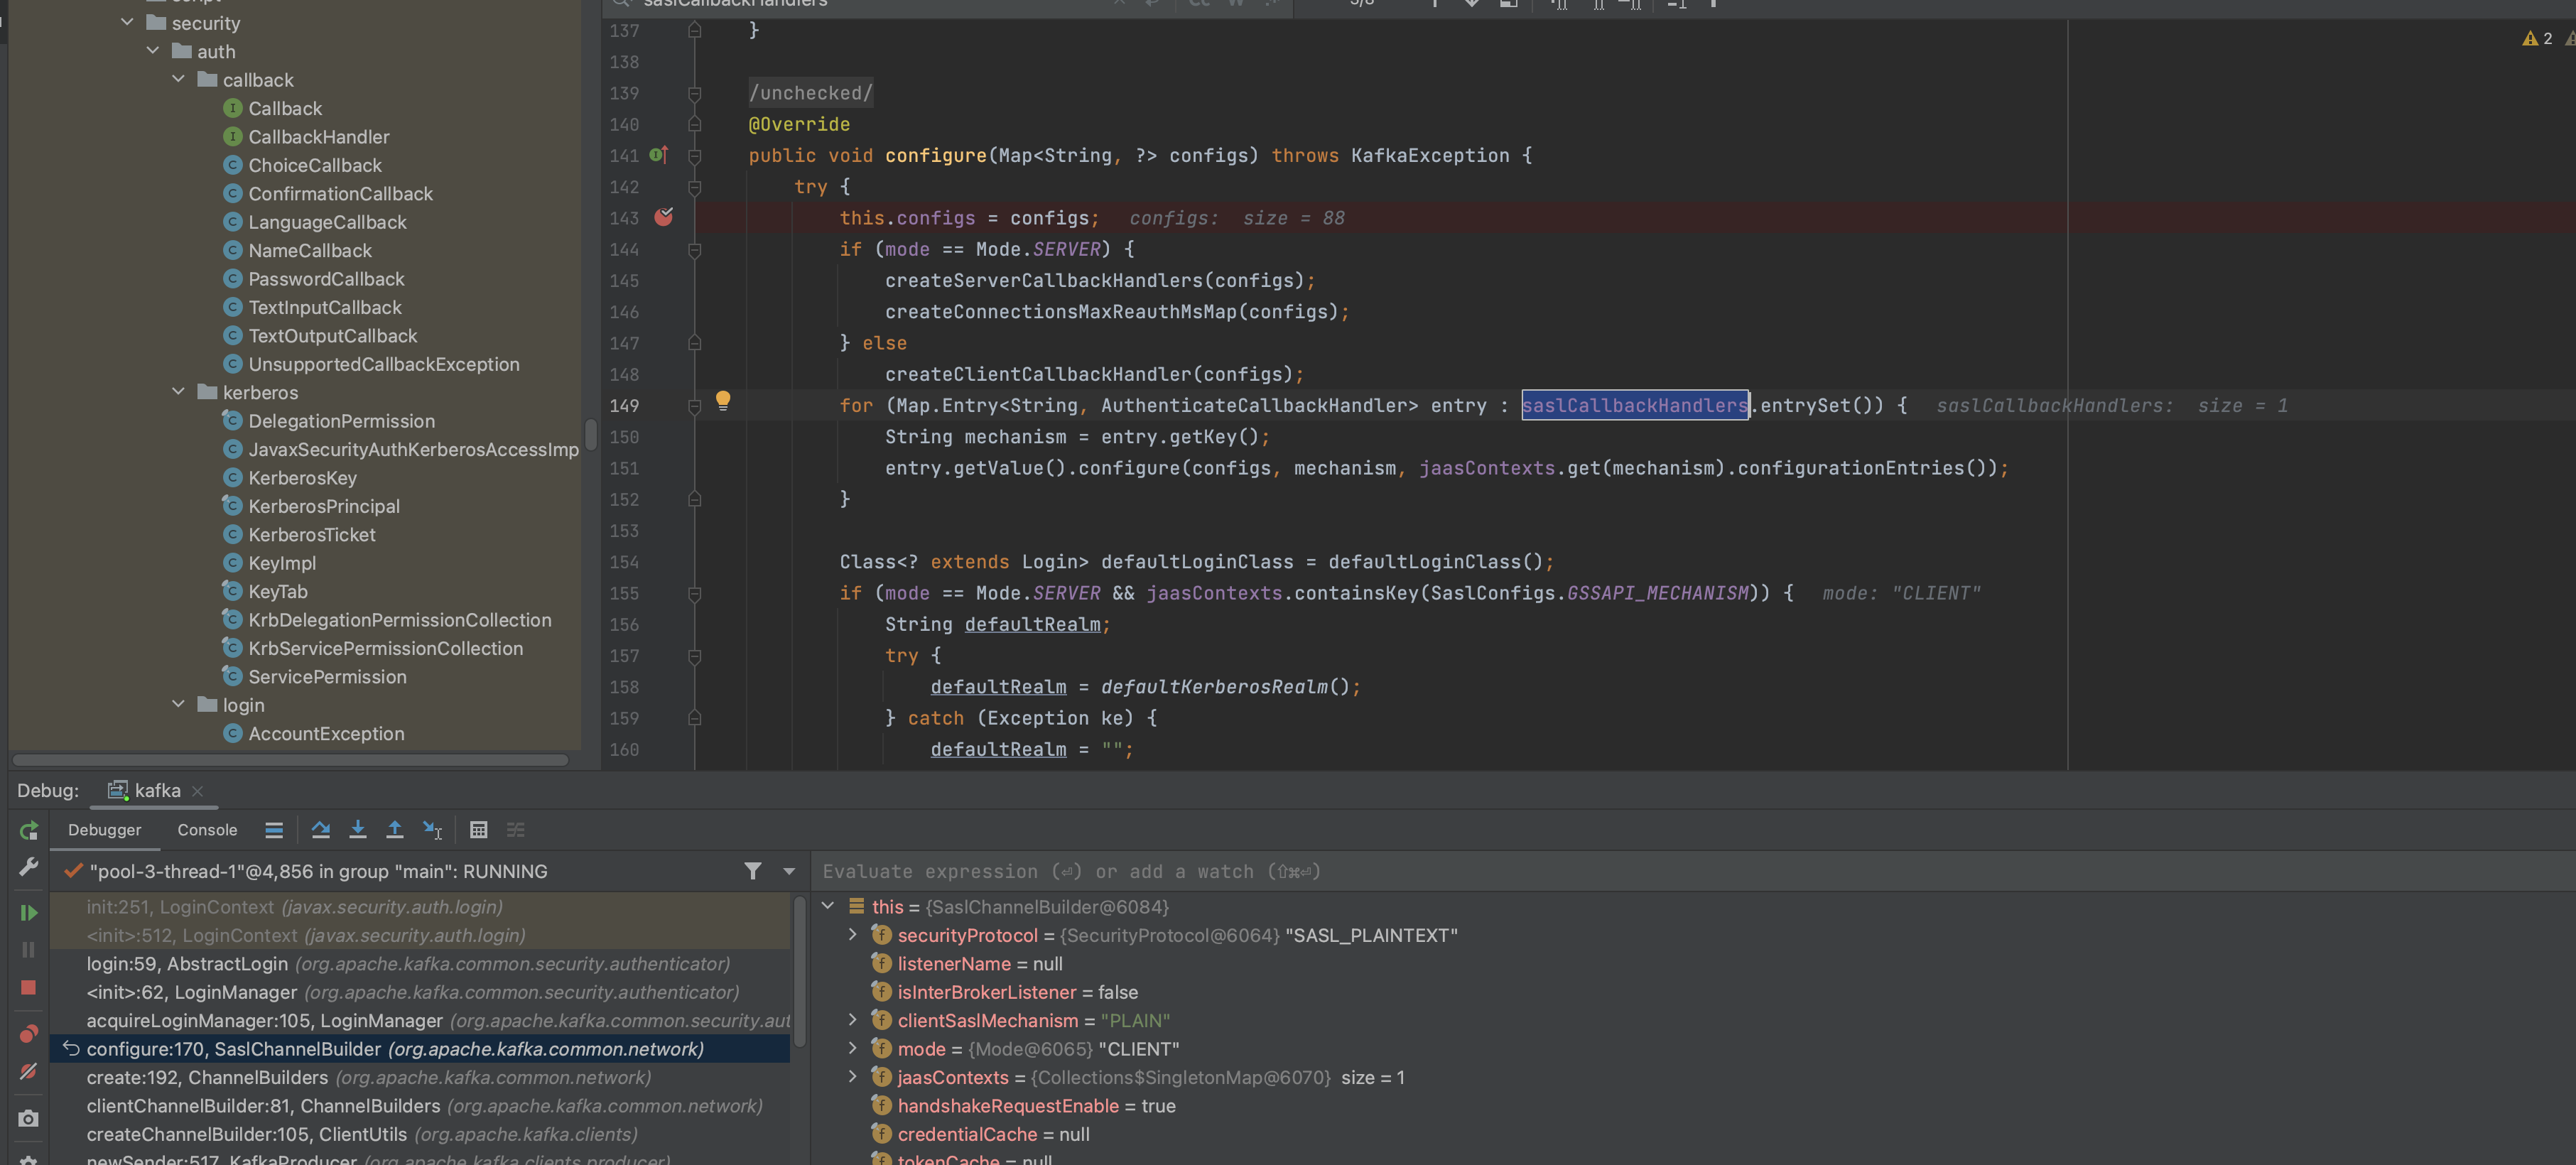The image size is (2576, 1165).
Task: Open AccountException in project tree
Action: click(327, 734)
